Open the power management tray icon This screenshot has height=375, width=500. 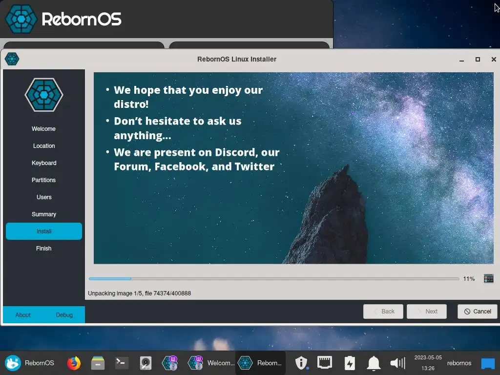350,363
